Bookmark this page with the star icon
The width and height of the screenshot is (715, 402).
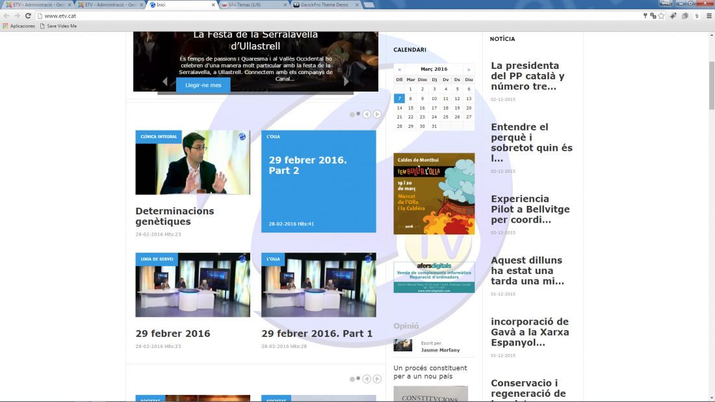coord(661,16)
